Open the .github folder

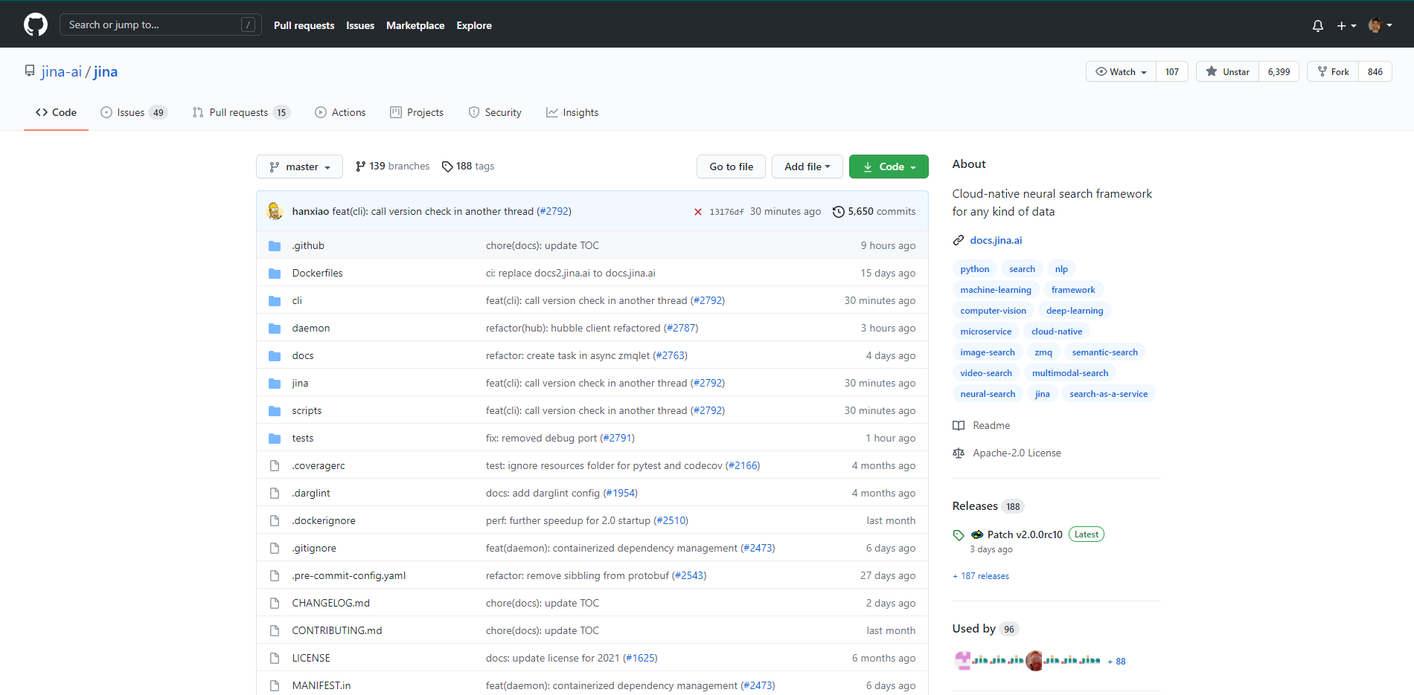point(308,245)
